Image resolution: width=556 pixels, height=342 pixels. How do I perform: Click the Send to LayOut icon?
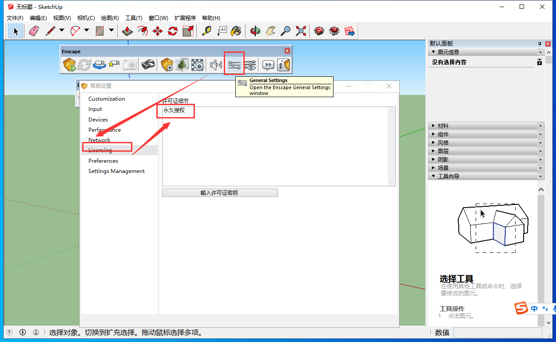pyautogui.click(x=349, y=31)
